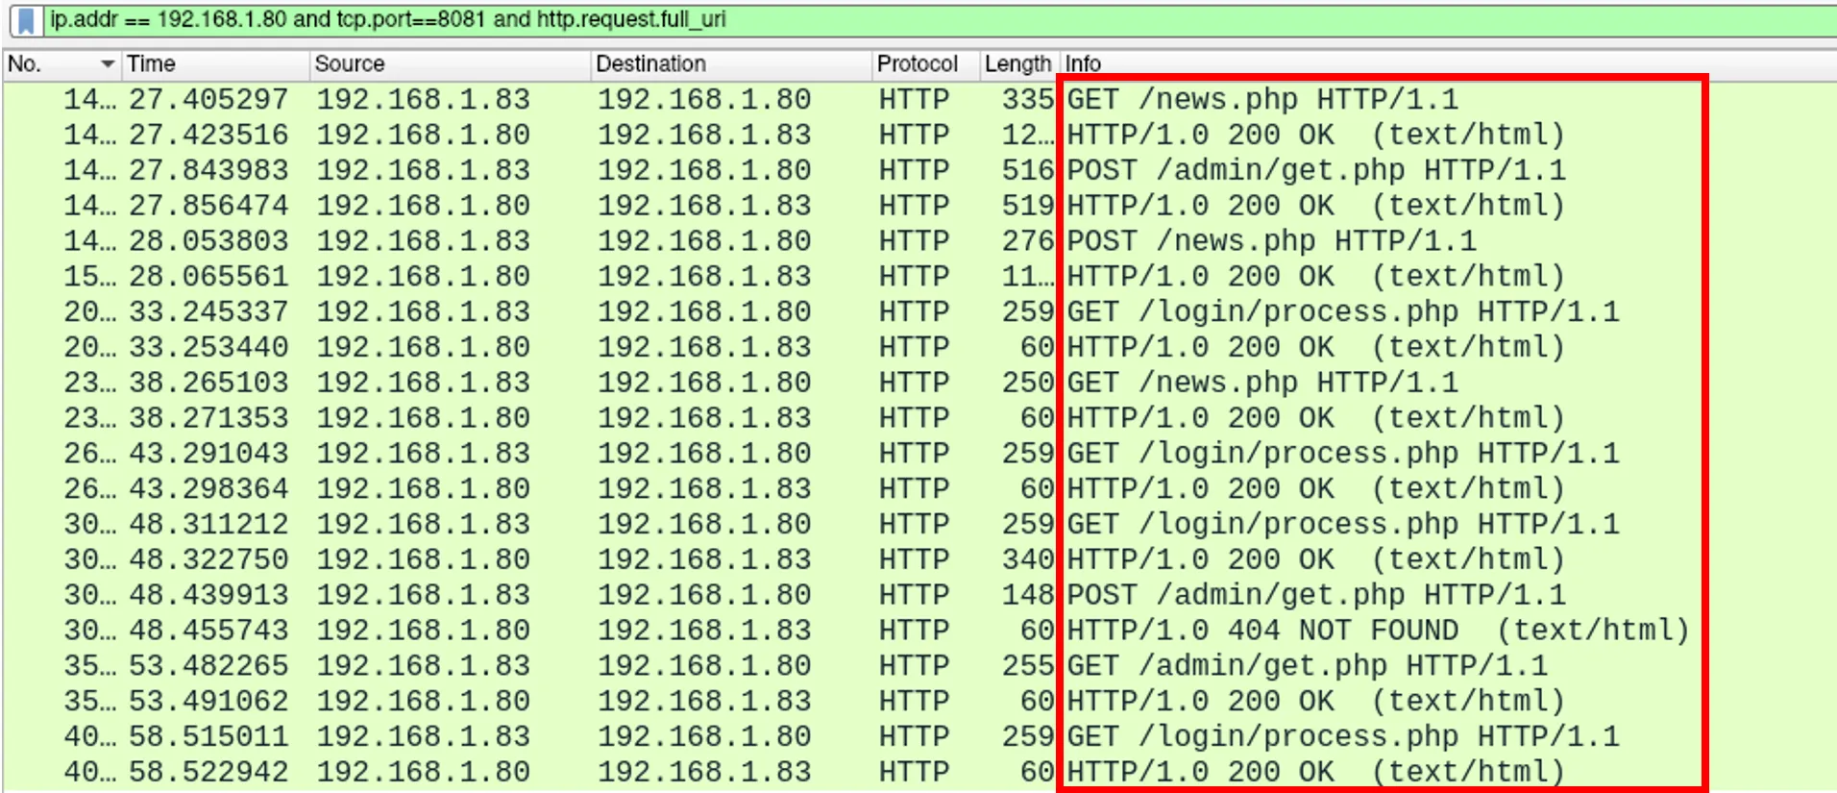Sort by the Source column header

point(450,64)
